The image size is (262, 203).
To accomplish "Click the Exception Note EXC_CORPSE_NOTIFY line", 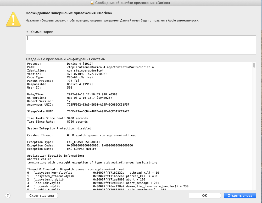I will tap(62, 149).
